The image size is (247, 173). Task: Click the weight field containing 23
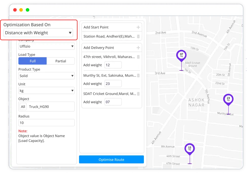click(113, 84)
